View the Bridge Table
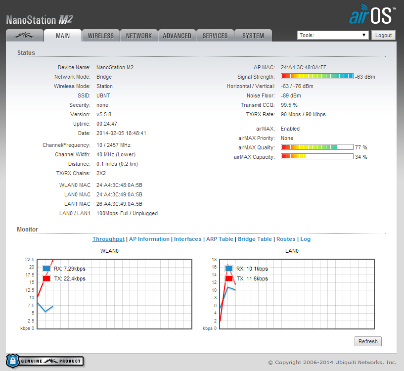404x371 pixels. pos(255,239)
